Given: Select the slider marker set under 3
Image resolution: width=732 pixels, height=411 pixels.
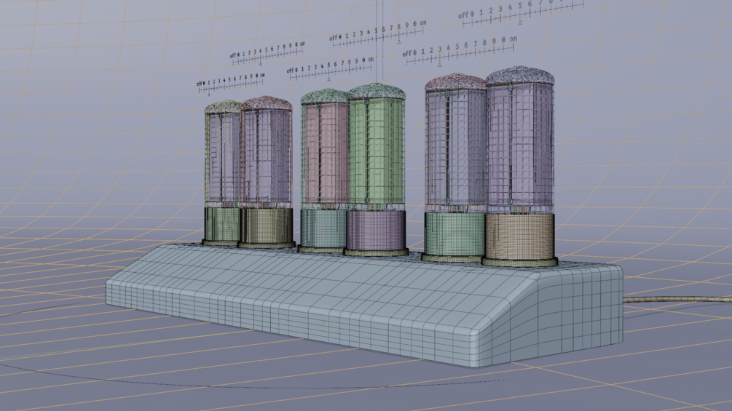Looking at the screenshot, I should (x=439, y=65).
